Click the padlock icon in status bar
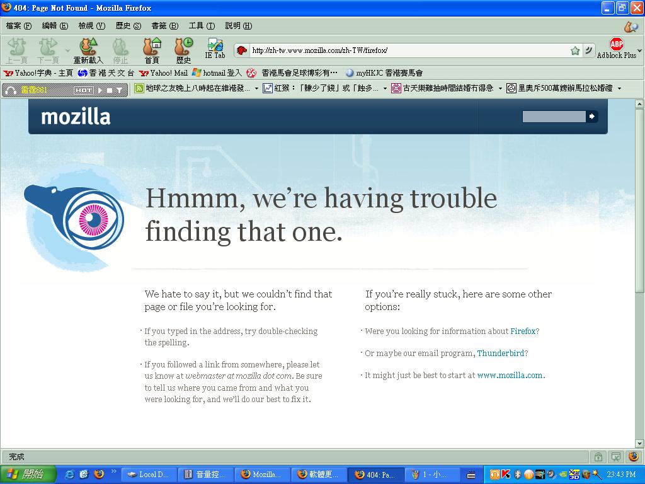This screenshot has height=484, width=645. click(x=598, y=456)
